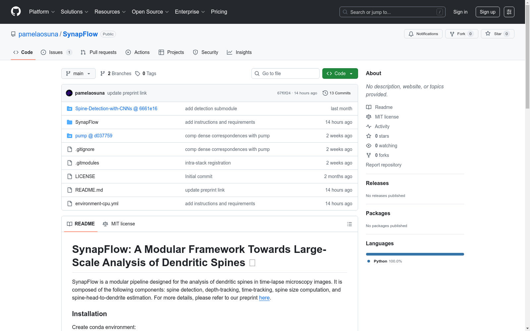Viewport: 530px width, 331px height.
Task: Click the pump submodule folder icon
Action: tap(70, 136)
